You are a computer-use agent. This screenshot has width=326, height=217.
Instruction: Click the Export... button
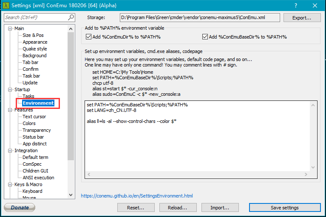(x=302, y=18)
